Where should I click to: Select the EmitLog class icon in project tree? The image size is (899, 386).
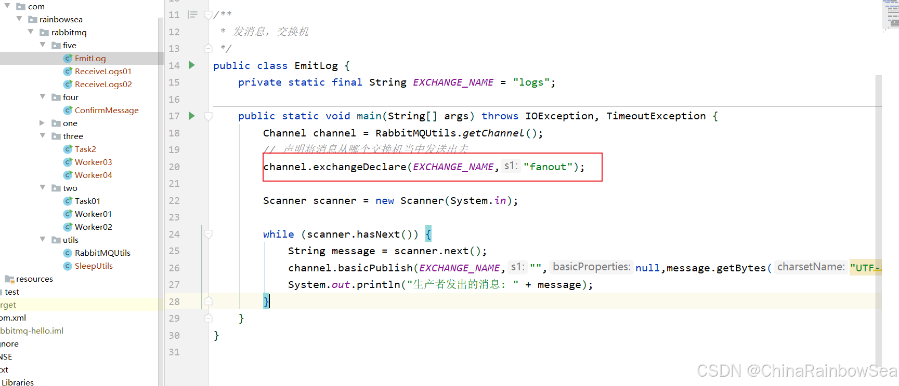68,58
